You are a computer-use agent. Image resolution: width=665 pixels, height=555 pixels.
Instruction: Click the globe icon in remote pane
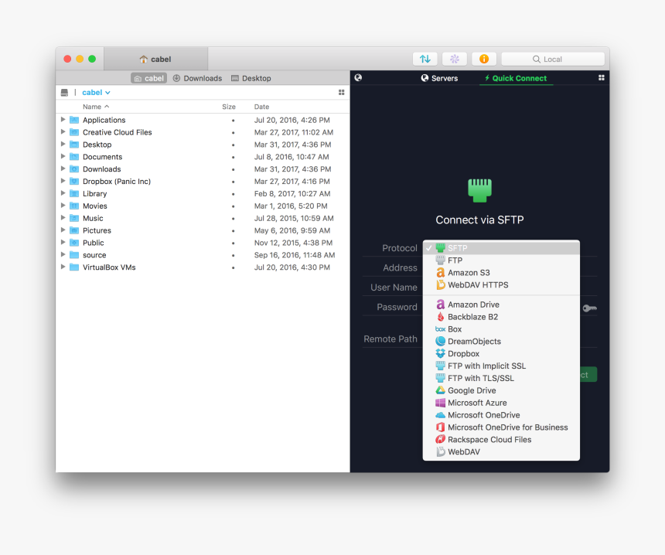click(358, 77)
